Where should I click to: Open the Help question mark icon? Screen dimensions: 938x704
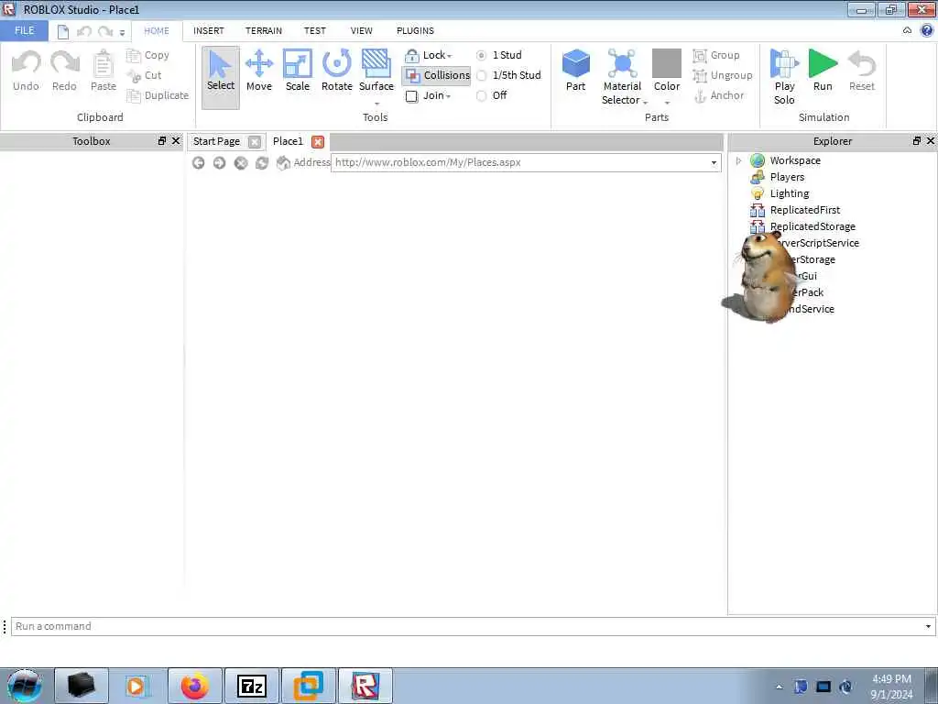(x=927, y=30)
